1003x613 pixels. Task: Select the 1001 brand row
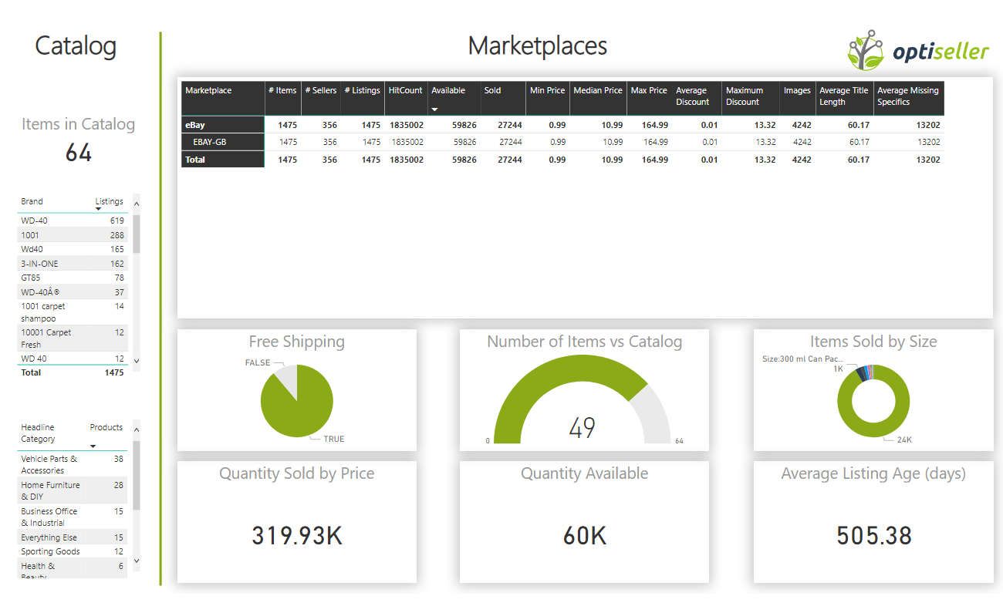[x=73, y=235]
